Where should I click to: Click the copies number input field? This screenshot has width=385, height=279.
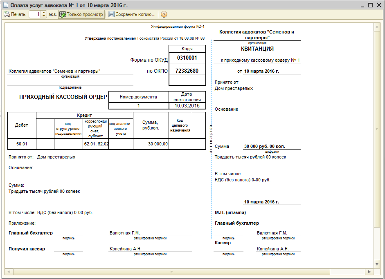(35, 14)
